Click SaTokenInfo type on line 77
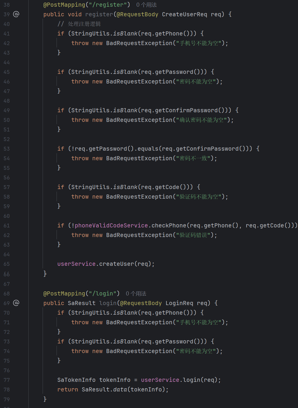 point(76,380)
